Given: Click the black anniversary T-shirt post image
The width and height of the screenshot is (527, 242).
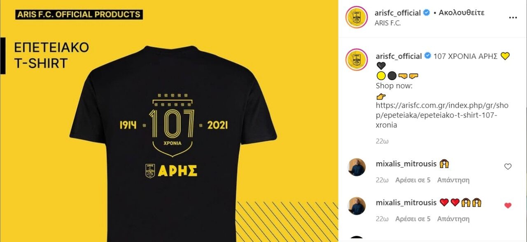Looking at the screenshot, I should [169, 121].
